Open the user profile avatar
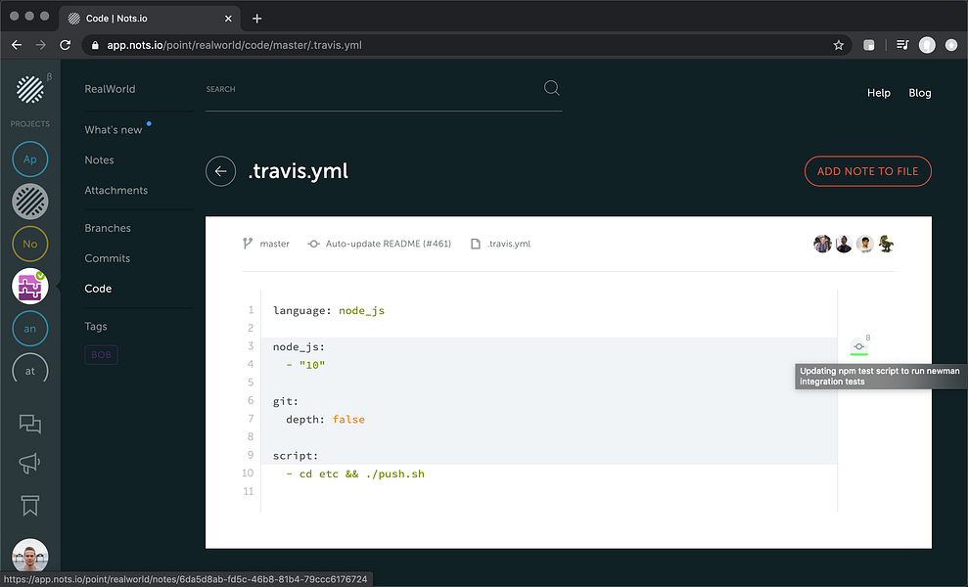The height and width of the screenshot is (587, 968). coord(29,555)
